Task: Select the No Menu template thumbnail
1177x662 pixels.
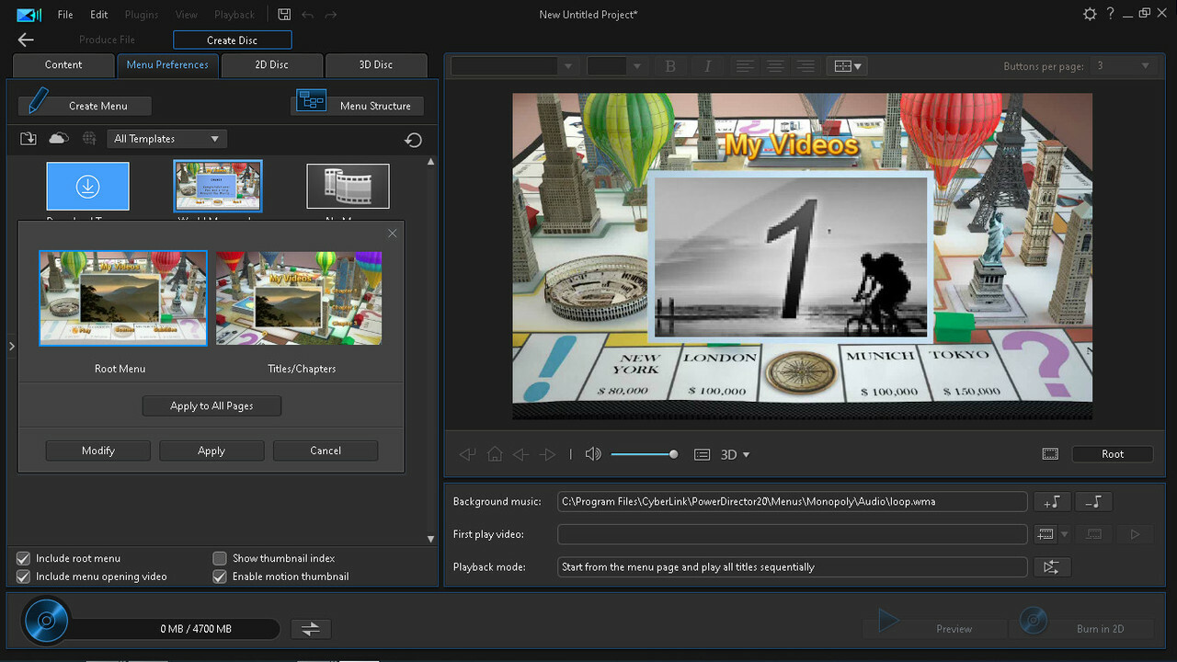Action: coord(348,186)
